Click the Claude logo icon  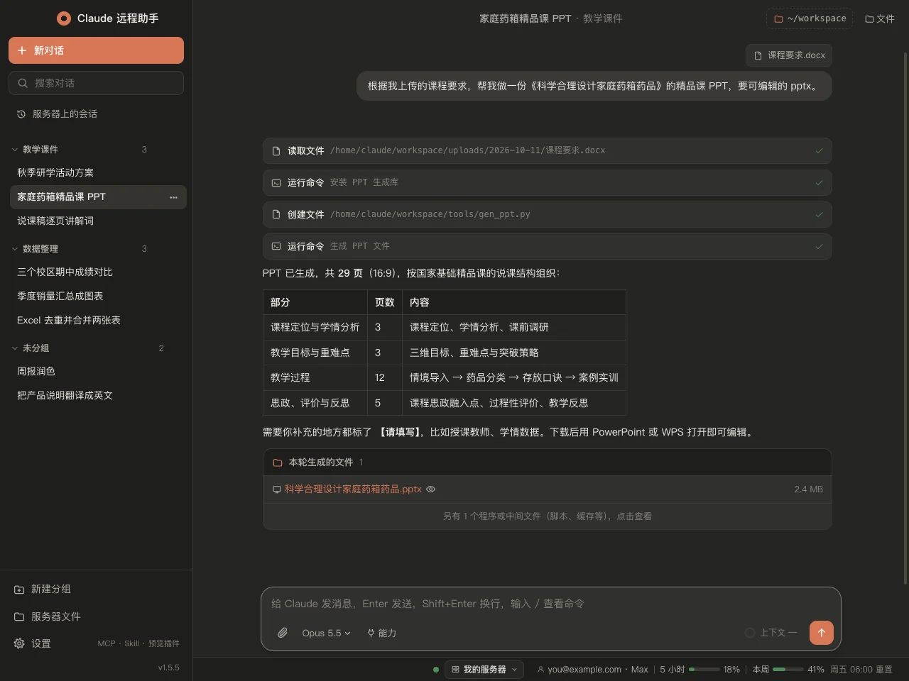(x=64, y=18)
